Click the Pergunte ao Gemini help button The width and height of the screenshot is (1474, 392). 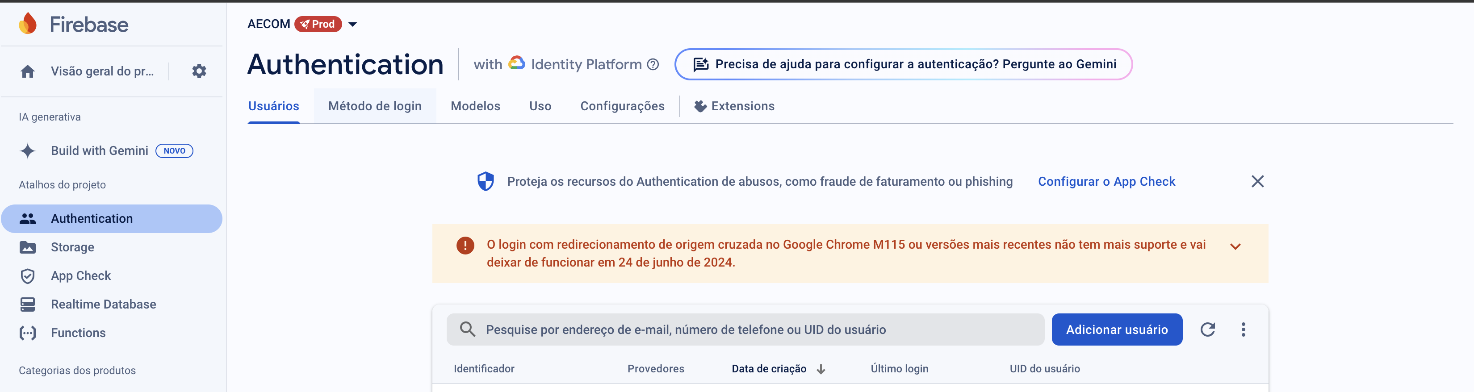(903, 64)
